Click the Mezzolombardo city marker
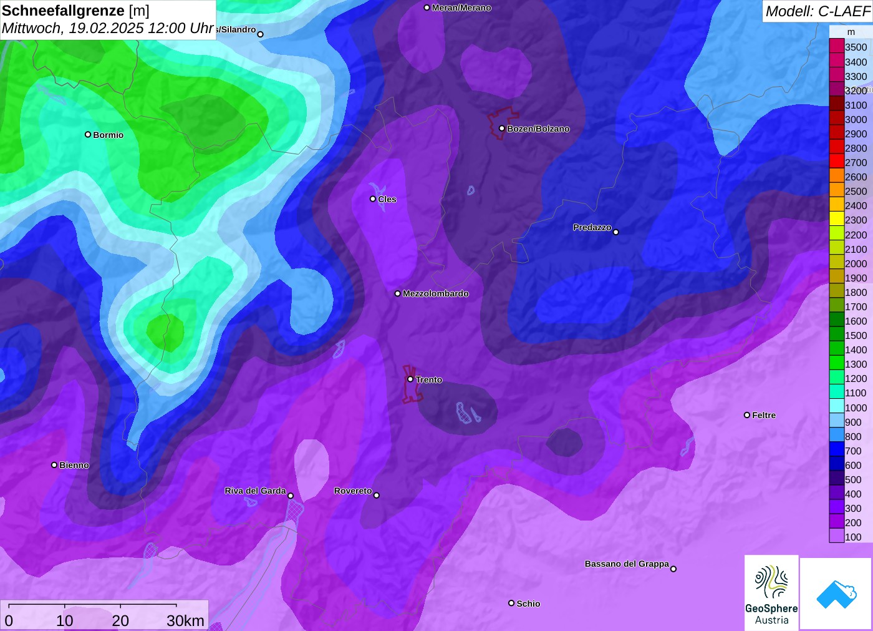This screenshot has height=631, width=873. (398, 293)
